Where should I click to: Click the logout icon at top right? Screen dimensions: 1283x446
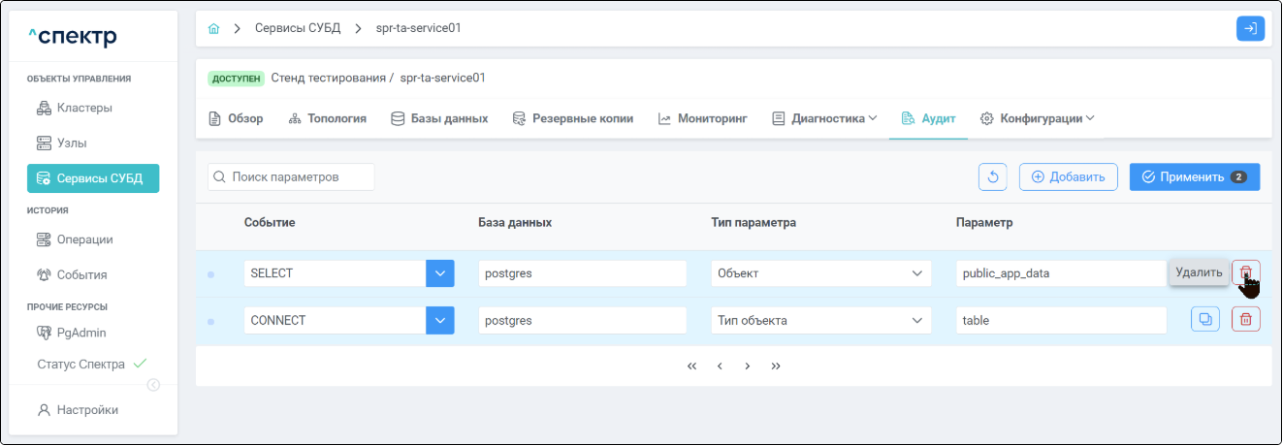pyautogui.click(x=1250, y=29)
